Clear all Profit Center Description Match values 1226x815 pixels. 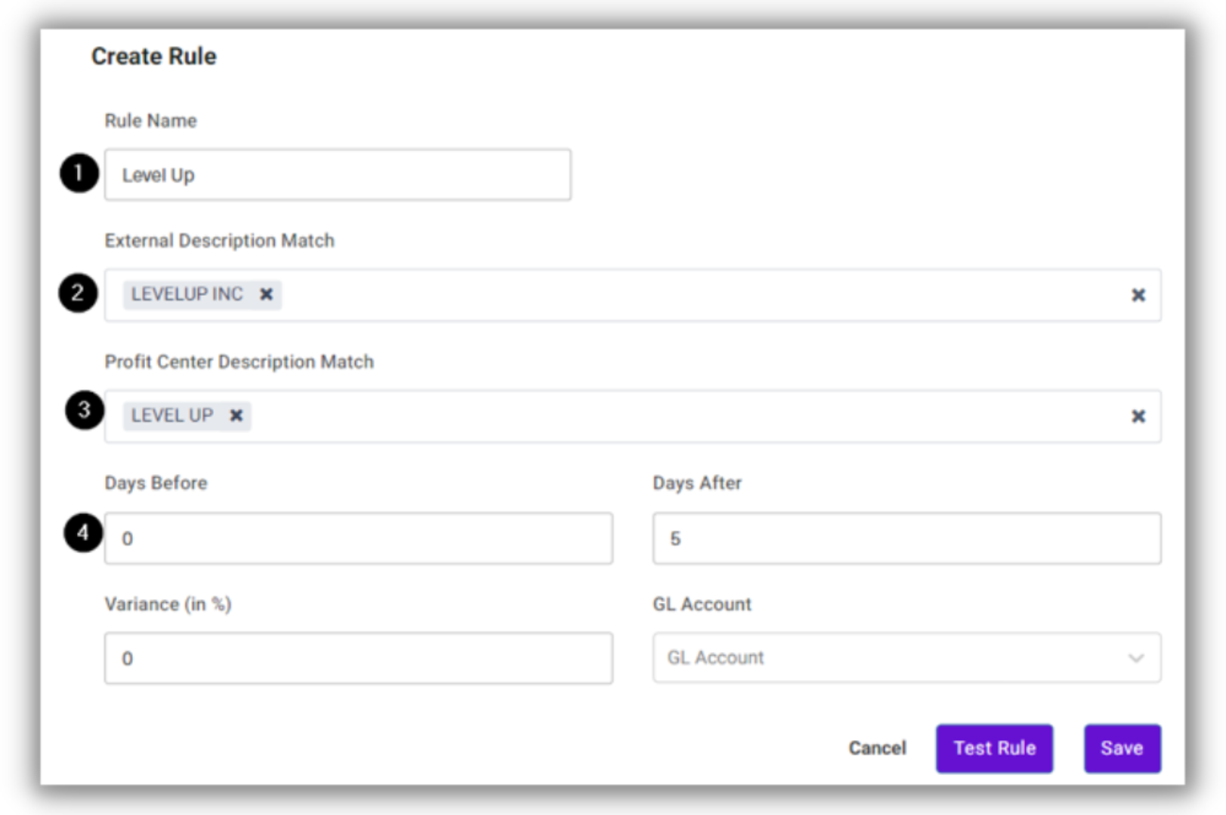[x=1138, y=417]
